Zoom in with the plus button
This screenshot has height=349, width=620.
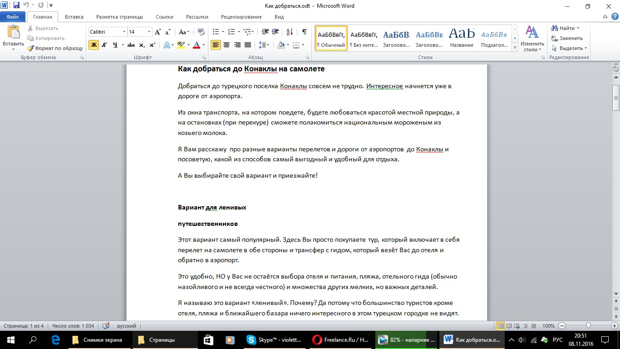[x=614, y=326]
